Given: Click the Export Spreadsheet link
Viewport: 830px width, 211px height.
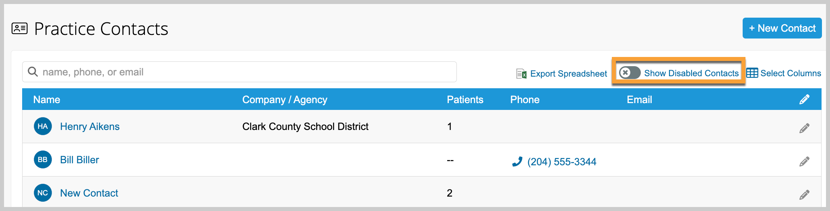Looking at the screenshot, I should [568, 74].
